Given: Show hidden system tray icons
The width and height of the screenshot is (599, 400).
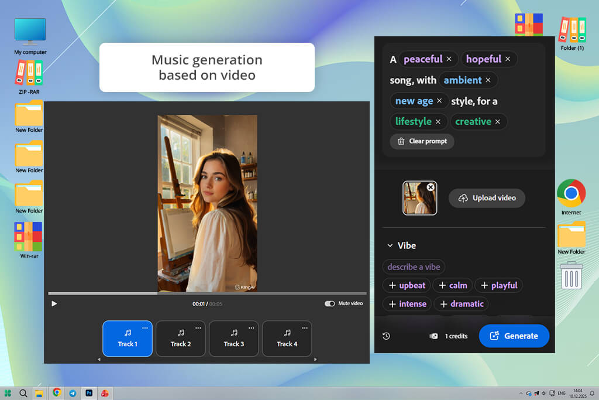Looking at the screenshot, I should click(521, 394).
